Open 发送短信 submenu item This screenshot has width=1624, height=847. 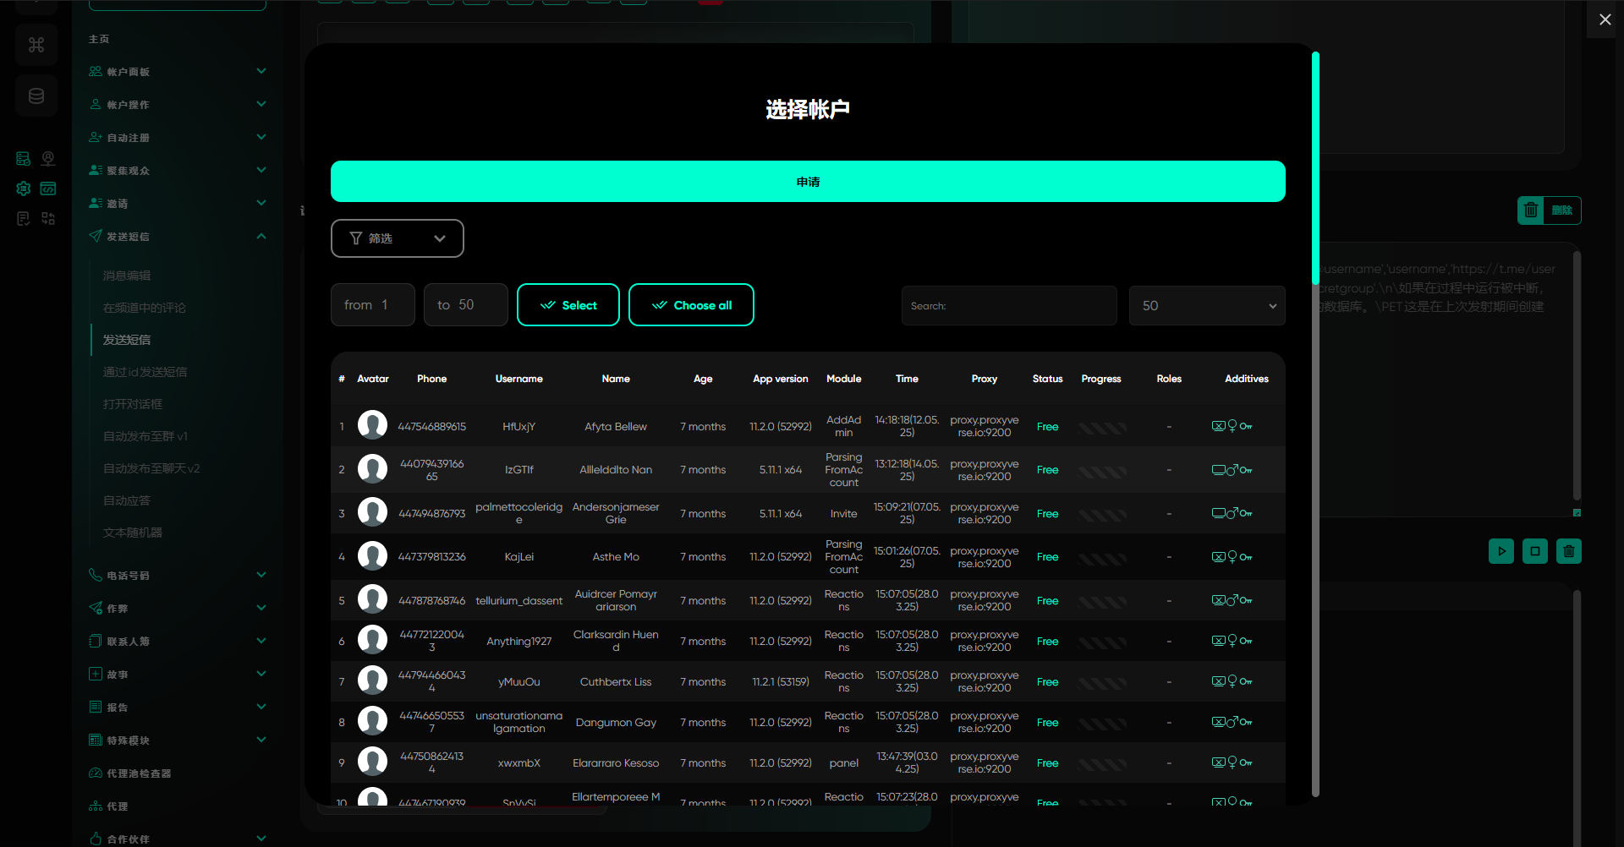coord(127,340)
